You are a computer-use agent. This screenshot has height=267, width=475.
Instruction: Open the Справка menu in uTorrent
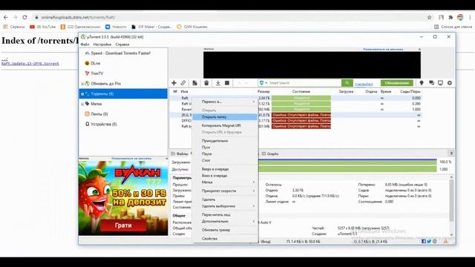pos(122,44)
